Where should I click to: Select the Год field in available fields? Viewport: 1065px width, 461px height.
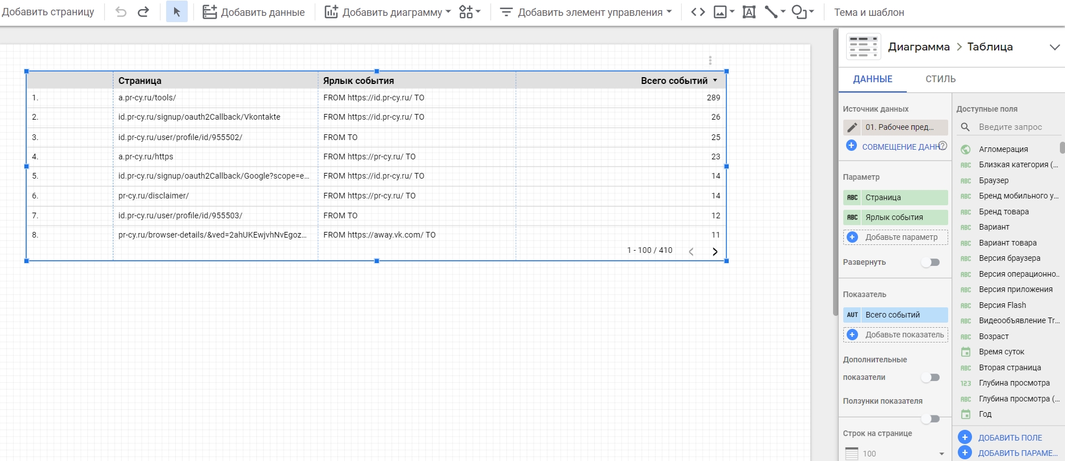coord(985,414)
